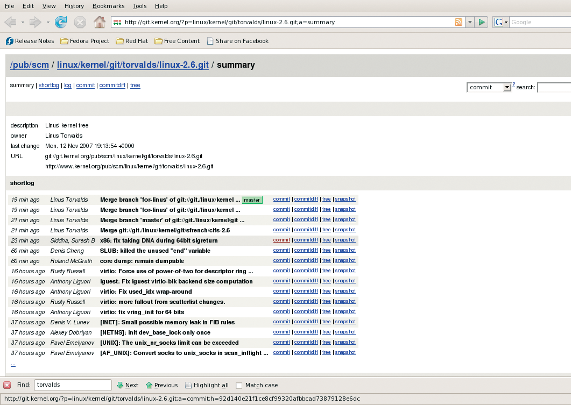Screen dimensions: 571x405
Task: Open the Share on Facebook bookmark
Action: click(x=238, y=41)
